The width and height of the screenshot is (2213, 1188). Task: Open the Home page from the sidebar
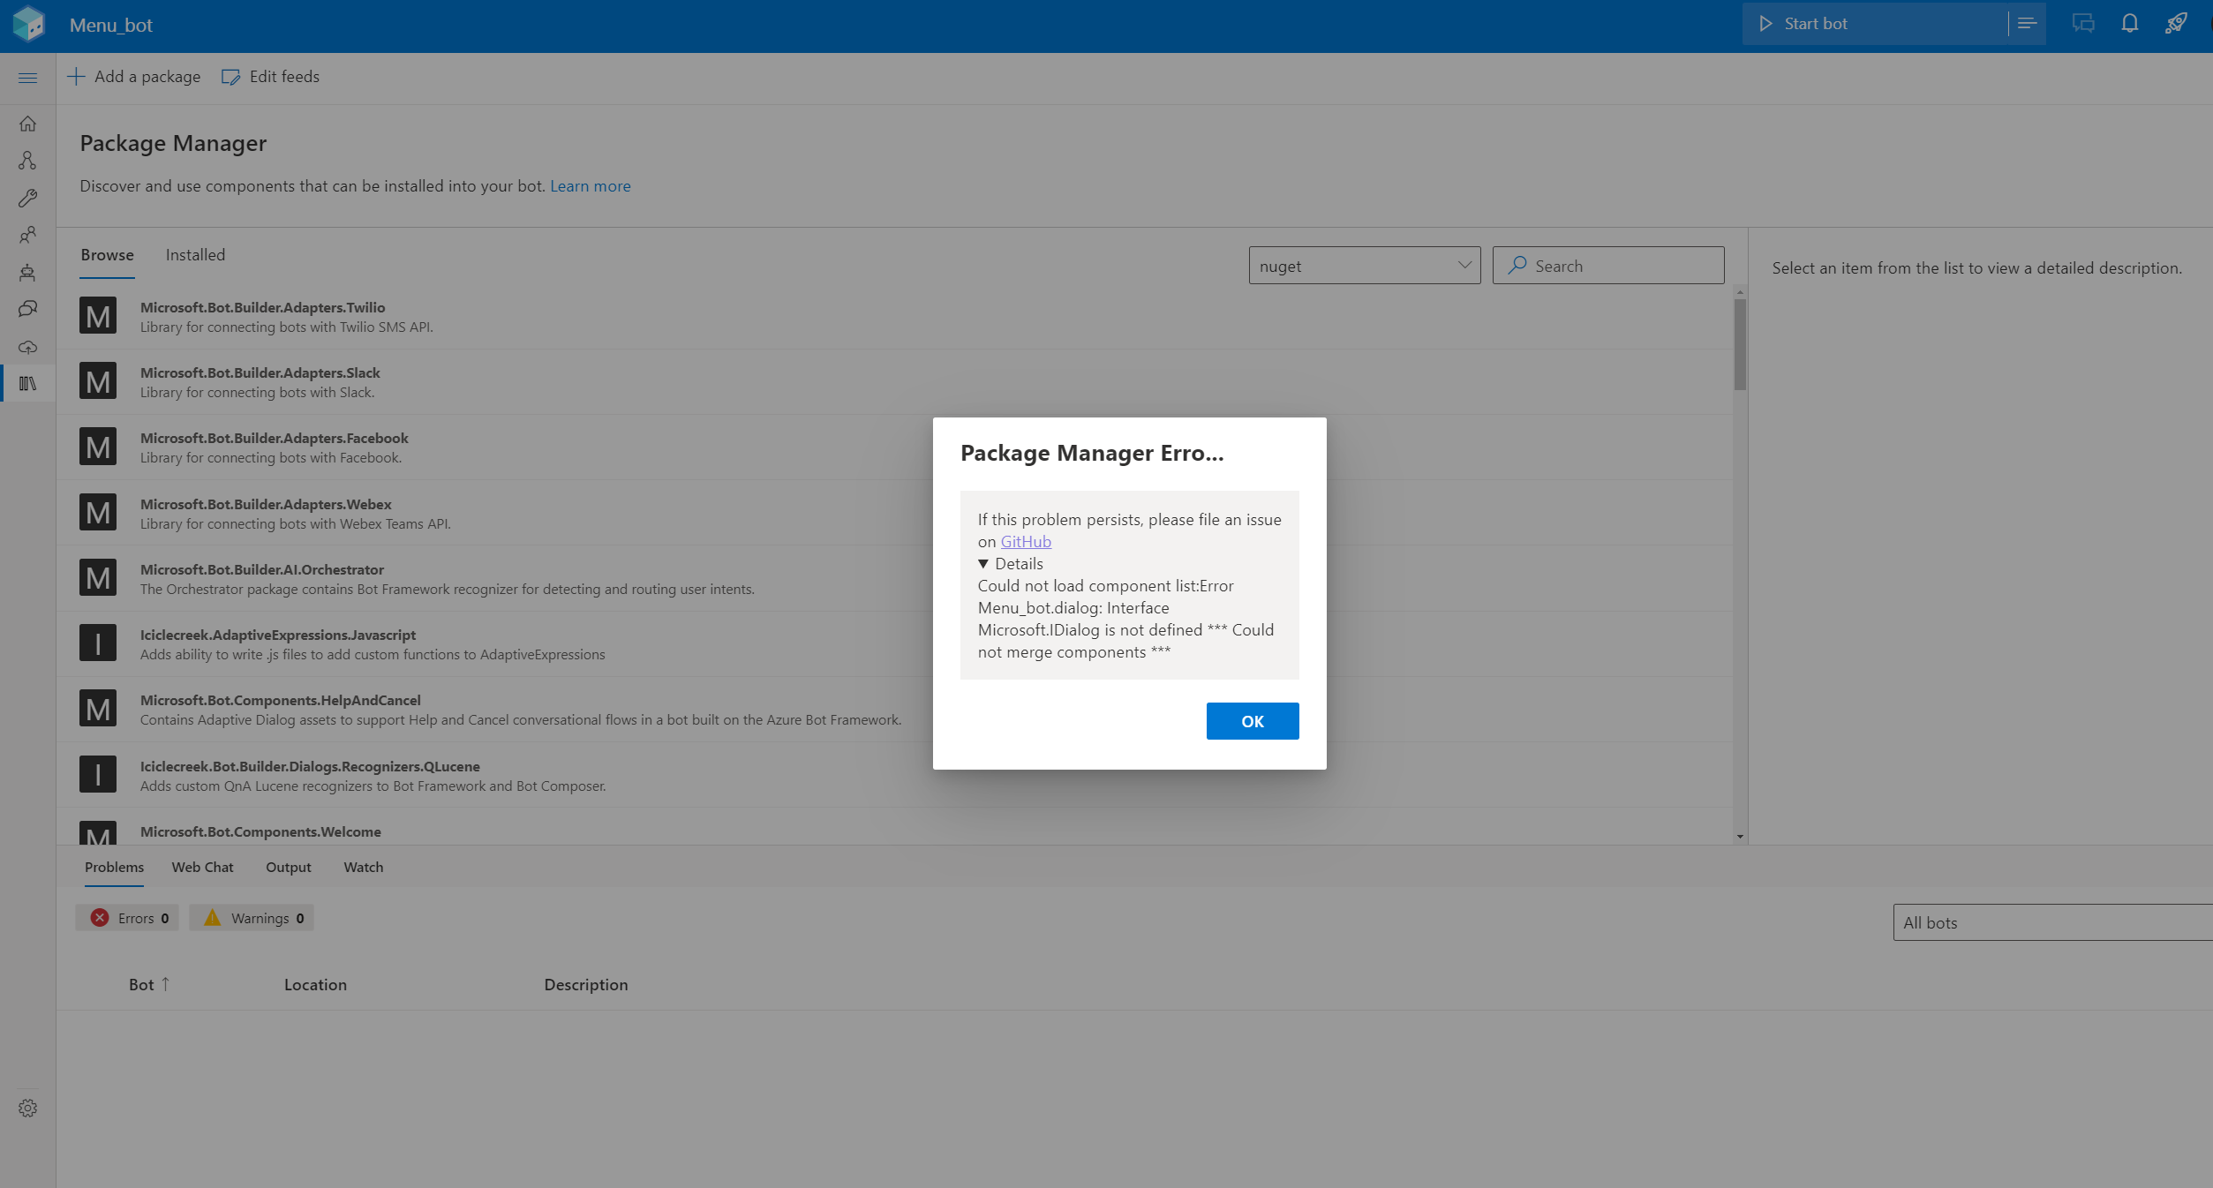pyautogui.click(x=27, y=124)
